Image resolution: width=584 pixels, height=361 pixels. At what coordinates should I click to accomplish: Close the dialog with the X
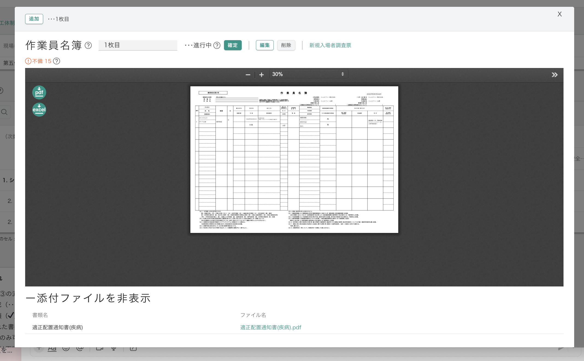559,14
